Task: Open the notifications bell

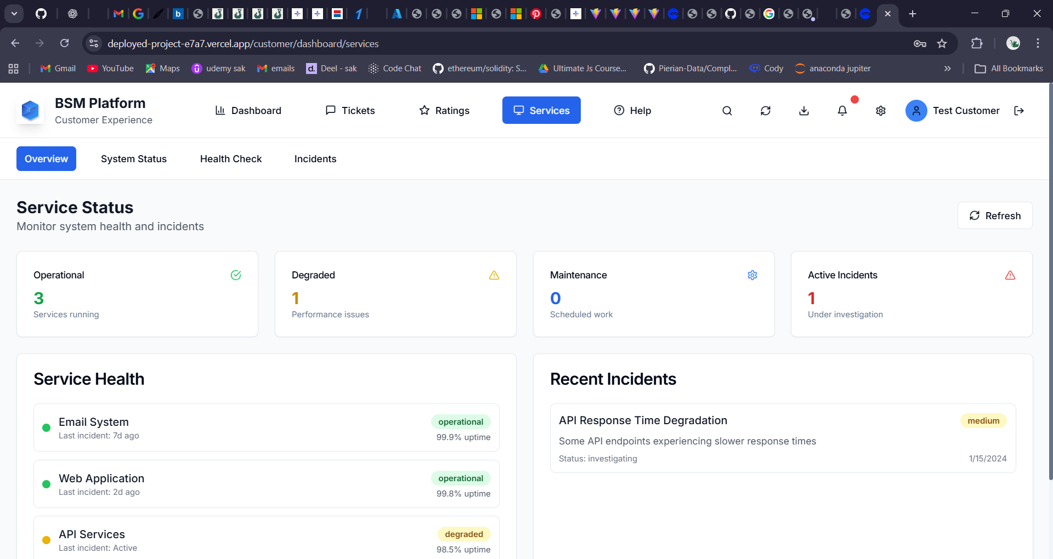Action: (x=842, y=111)
